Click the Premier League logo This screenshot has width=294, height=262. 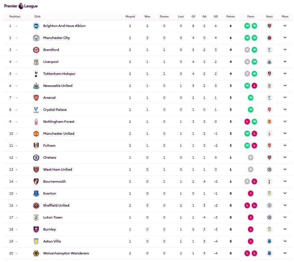[21, 6]
